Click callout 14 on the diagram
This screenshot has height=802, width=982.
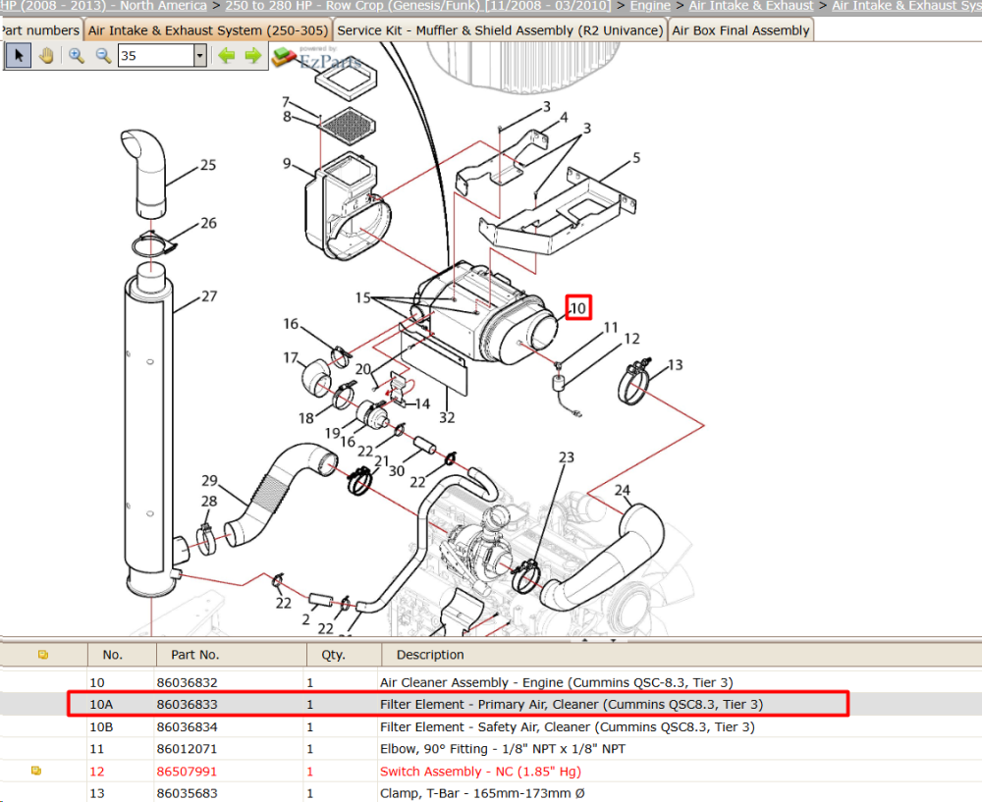[422, 404]
